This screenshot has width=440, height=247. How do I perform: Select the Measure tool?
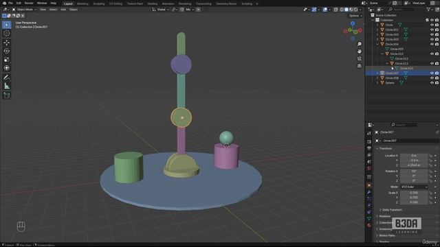pos(7,86)
